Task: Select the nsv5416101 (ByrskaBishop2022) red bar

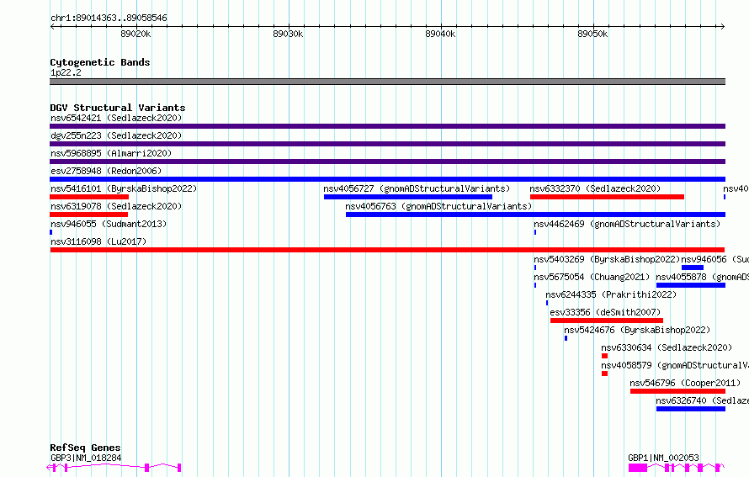Action: [x=89, y=197]
